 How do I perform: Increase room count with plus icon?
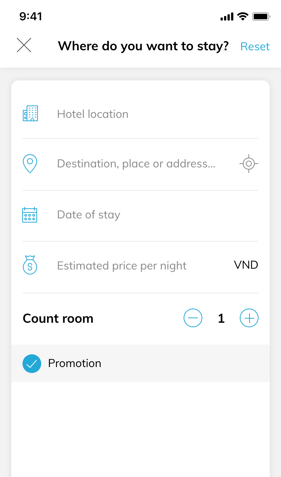point(249,318)
